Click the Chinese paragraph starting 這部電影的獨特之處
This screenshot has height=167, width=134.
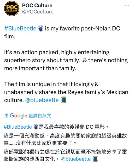pyautogui.click(x=65, y=155)
